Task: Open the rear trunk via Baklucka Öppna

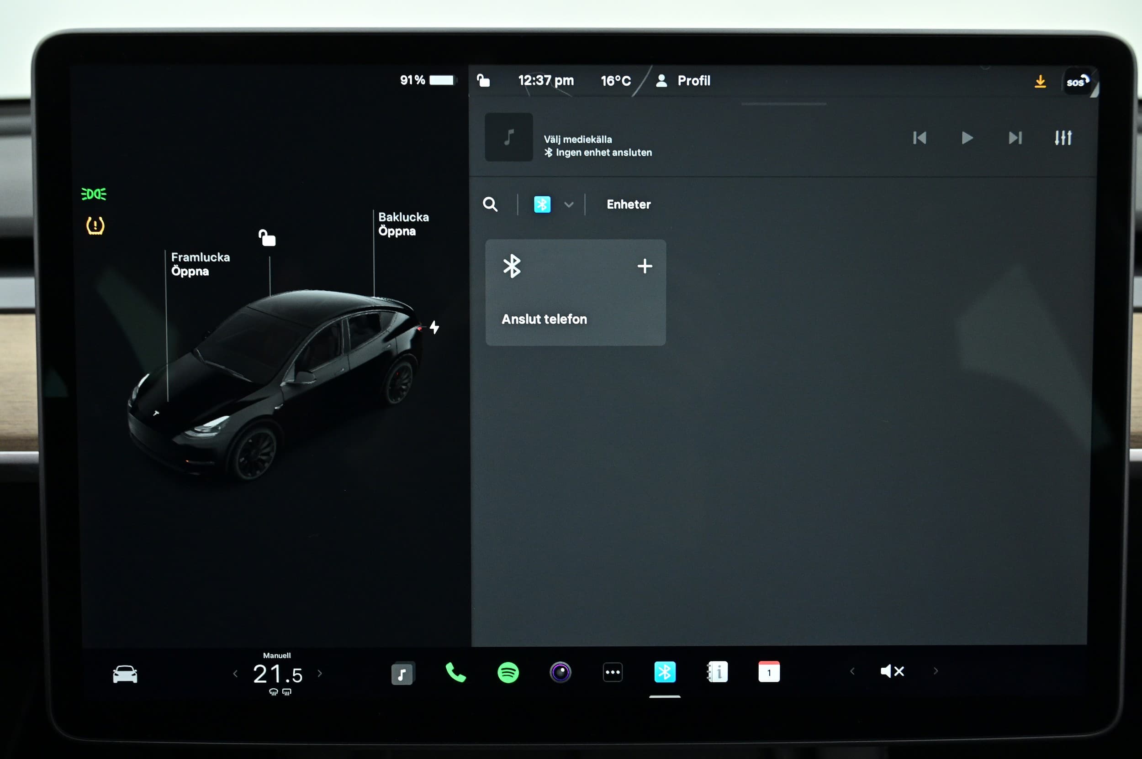Action: click(403, 224)
